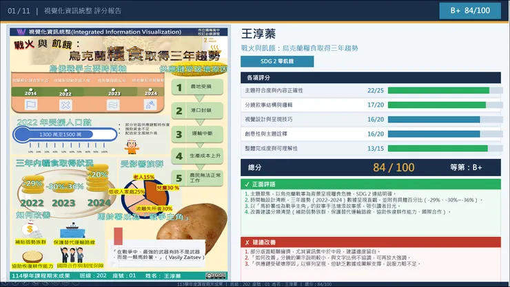Viewport: 510px width, 287px height.
Task: Click the 如何改善 heading on the poster
Action: pyautogui.click(x=33, y=215)
